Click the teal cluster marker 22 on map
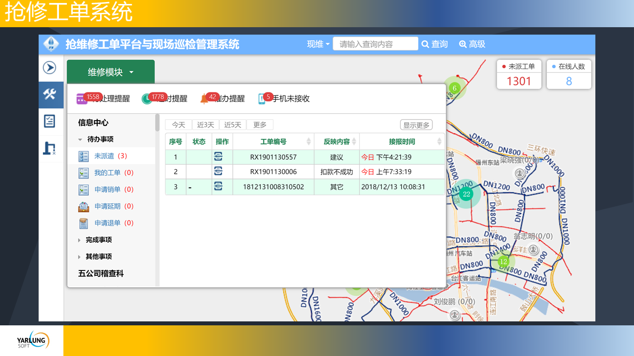 tap(466, 194)
